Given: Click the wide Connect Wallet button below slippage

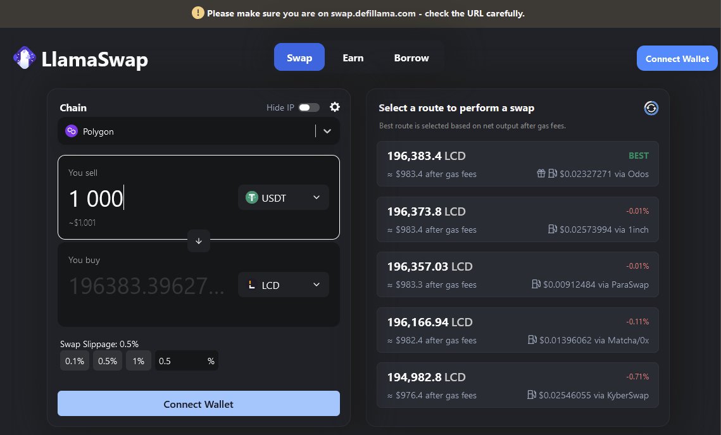Looking at the screenshot, I should 199,404.
